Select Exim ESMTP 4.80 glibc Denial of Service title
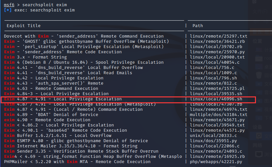The height and width of the screenshot is (167, 272). click(76, 141)
